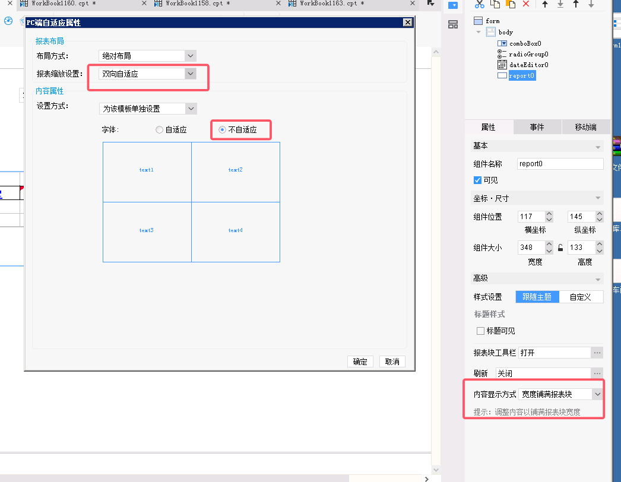Toggle the size aspect-ratio lock icon
The width and height of the screenshot is (621, 482).
(x=560, y=248)
